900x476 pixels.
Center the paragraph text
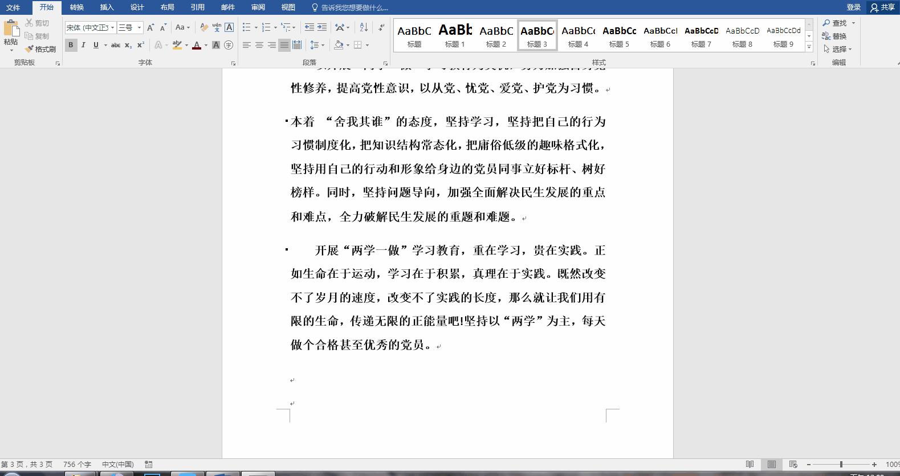point(259,45)
